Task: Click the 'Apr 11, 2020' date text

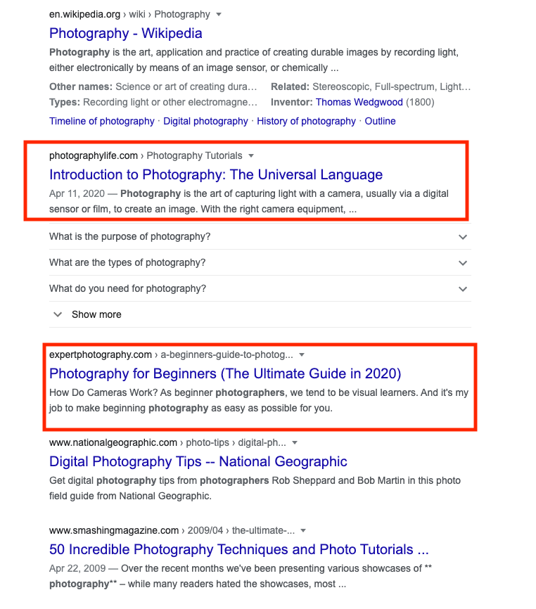Action: point(77,193)
